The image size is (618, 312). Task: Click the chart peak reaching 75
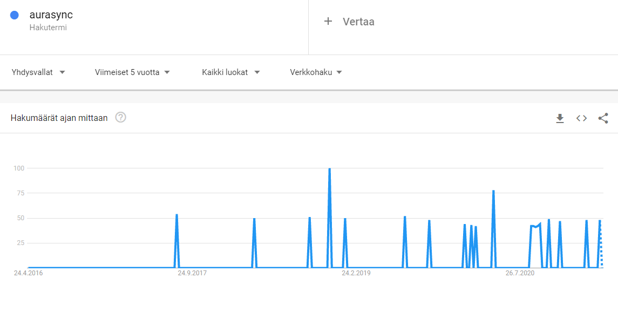(493, 192)
